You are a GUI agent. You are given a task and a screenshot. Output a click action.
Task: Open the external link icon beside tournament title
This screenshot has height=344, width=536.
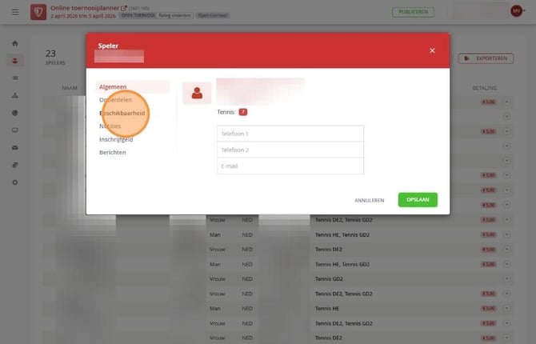click(x=124, y=8)
